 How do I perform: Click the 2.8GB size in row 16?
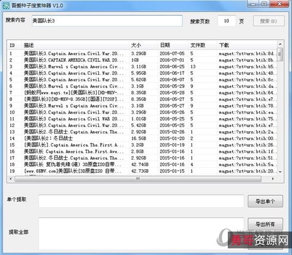[x=137, y=151]
